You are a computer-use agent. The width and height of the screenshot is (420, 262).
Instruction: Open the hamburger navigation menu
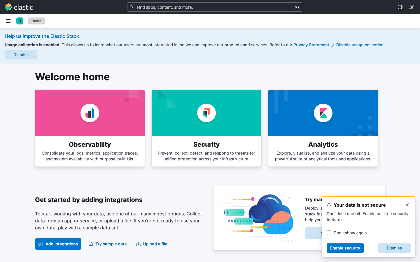coord(8,21)
